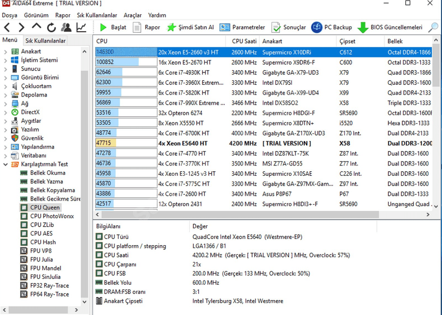Click the refresh arrow icon
The height and width of the screenshot is (315, 442).
click(x=51, y=27)
